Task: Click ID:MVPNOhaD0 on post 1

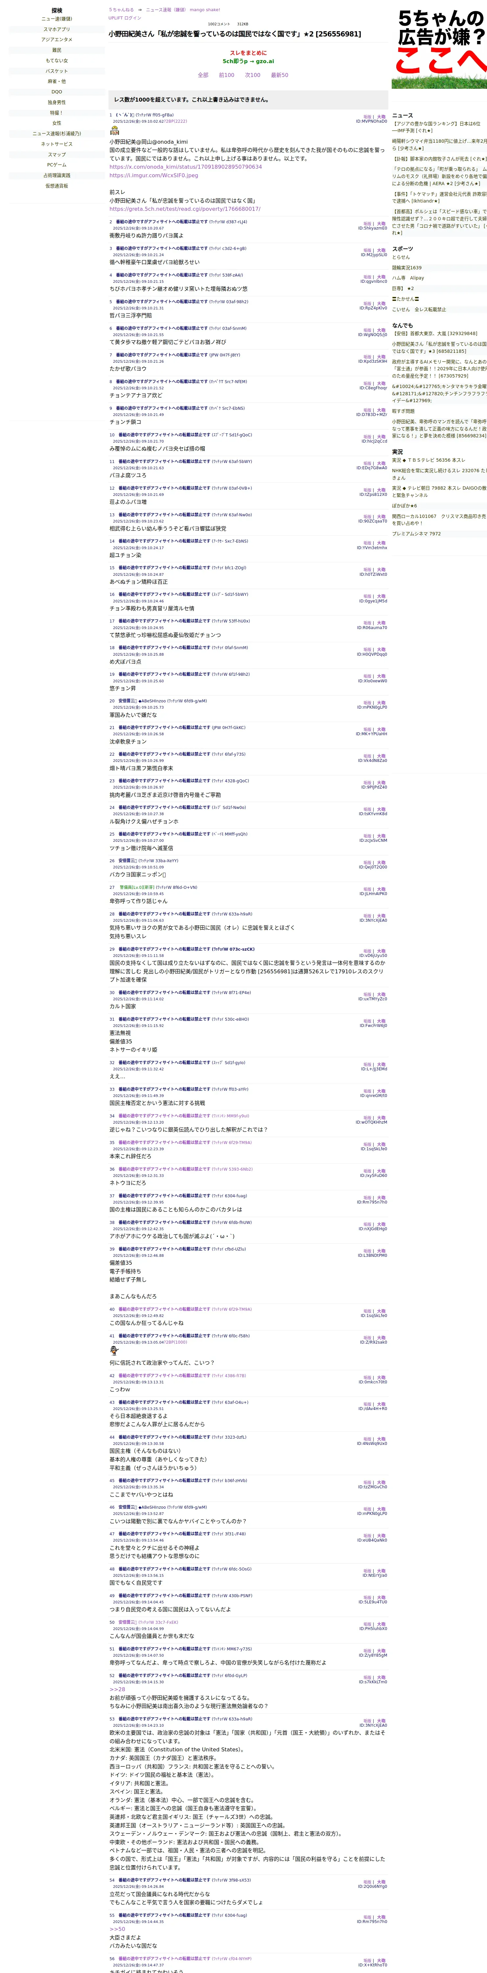Action: 371,121
